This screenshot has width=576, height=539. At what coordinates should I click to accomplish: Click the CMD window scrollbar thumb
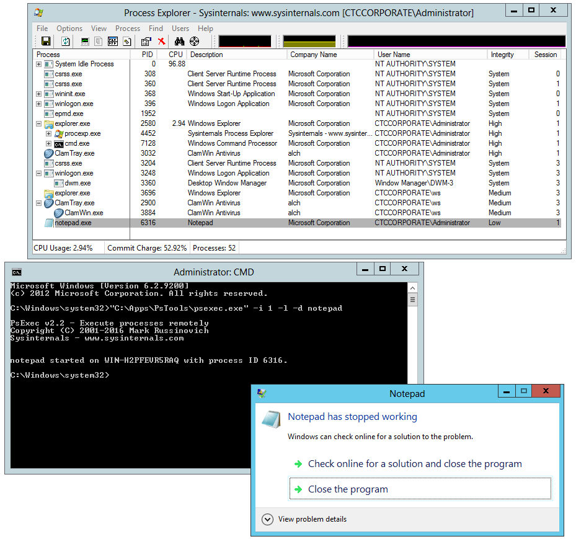[412, 300]
